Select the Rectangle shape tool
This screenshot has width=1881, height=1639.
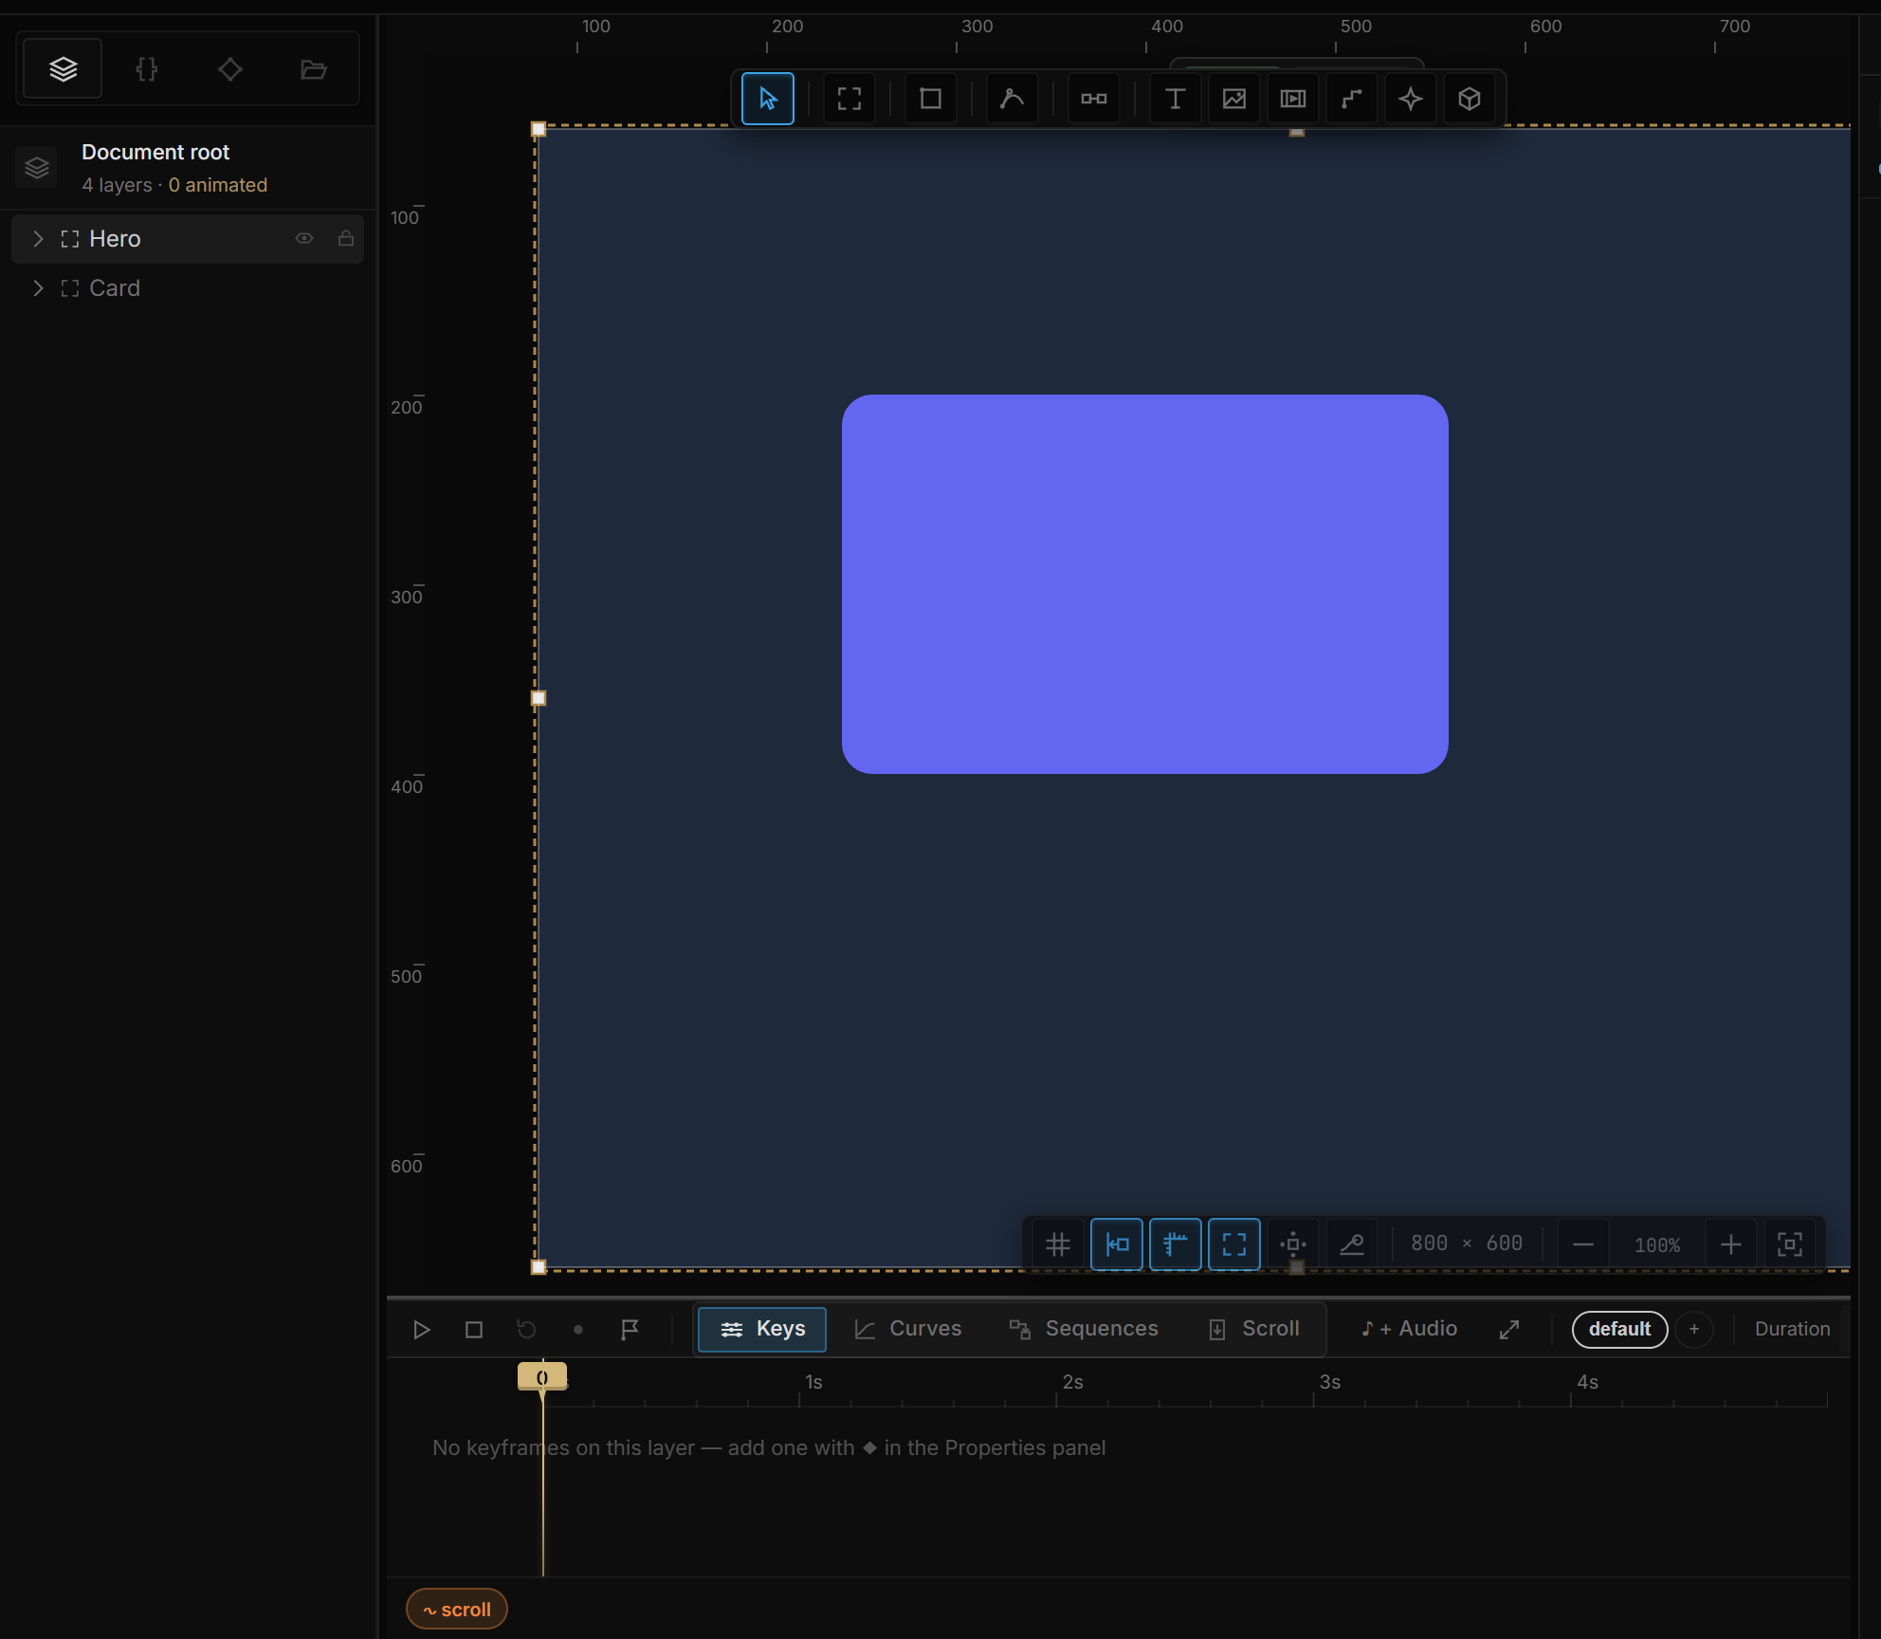pyautogui.click(x=930, y=99)
